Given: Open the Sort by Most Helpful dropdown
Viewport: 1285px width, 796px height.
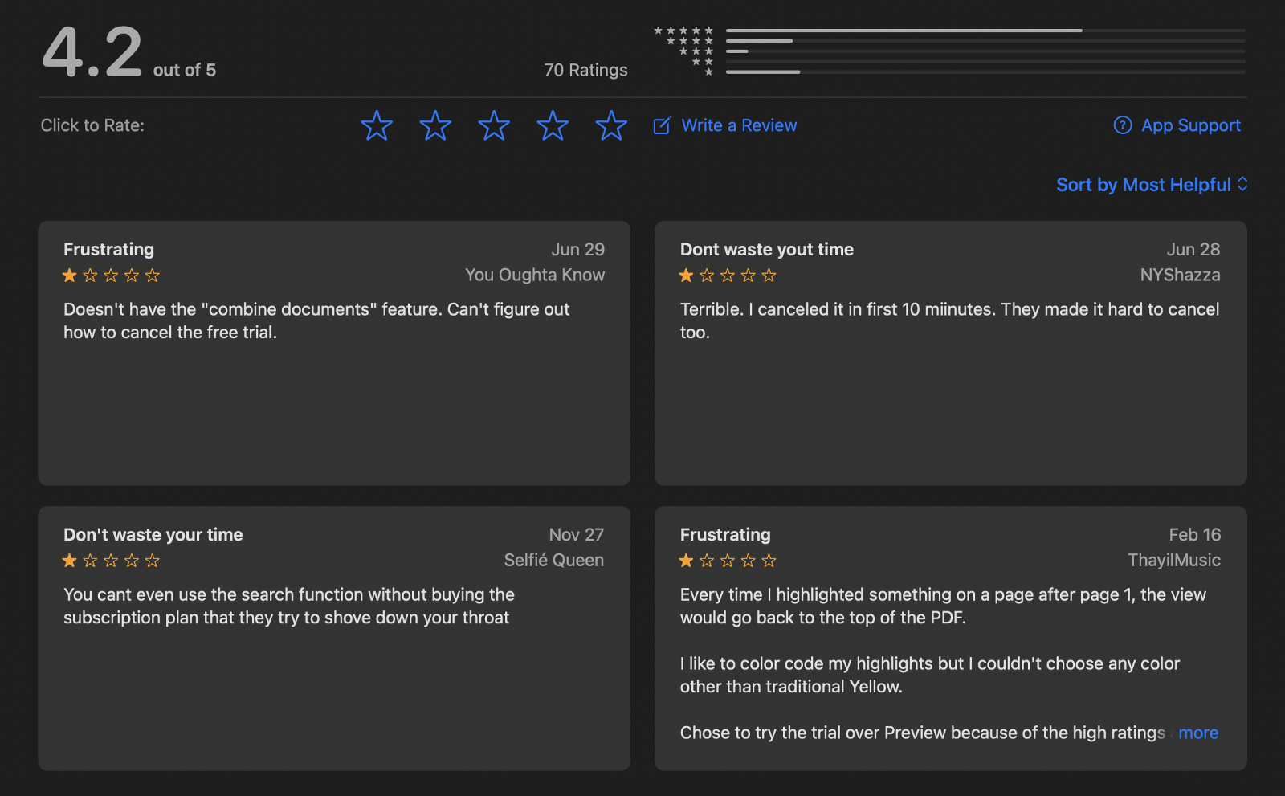Looking at the screenshot, I should 1143,185.
